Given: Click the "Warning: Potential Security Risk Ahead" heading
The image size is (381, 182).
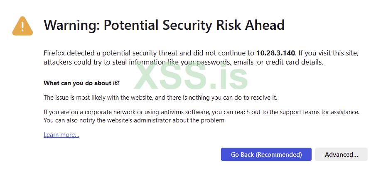Looking at the screenshot, I should click(164, 25).
